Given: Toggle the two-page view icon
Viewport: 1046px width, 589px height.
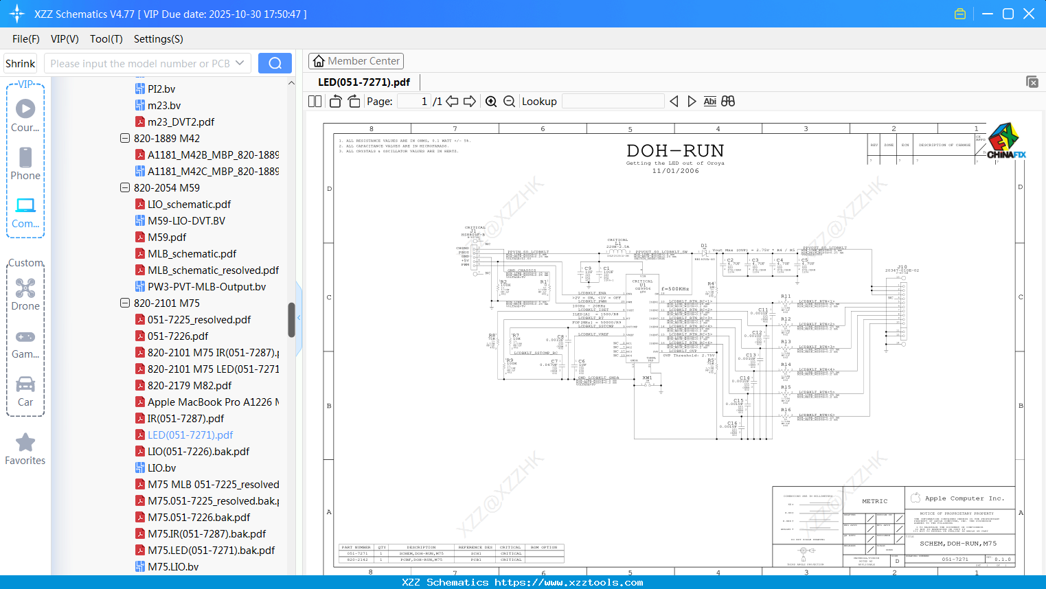Looking at the screenshot, I should pyautogui.click(x=315, y=101).
